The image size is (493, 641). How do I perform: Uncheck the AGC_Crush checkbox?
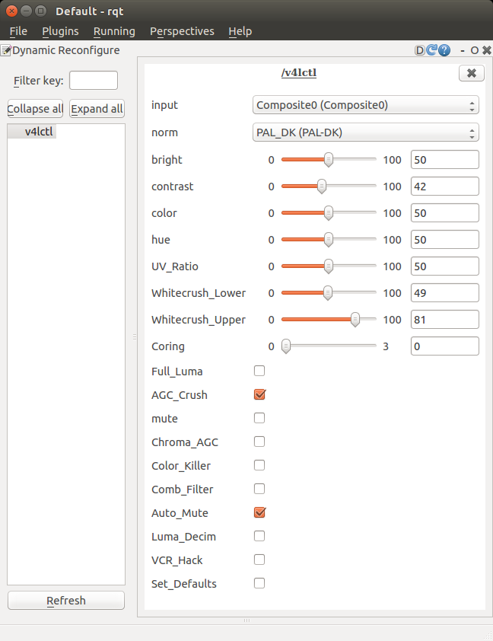(x=259, y=394)
